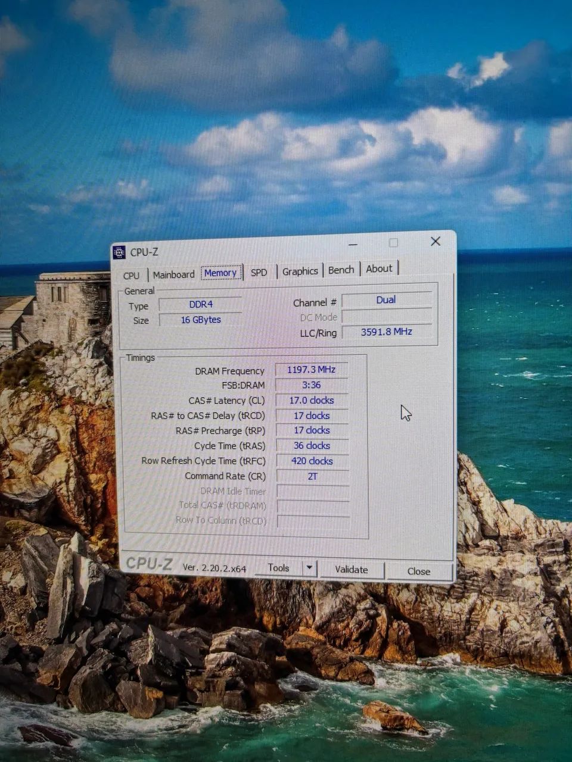Click the tRFC value 420 clocks

click(312, 461)
